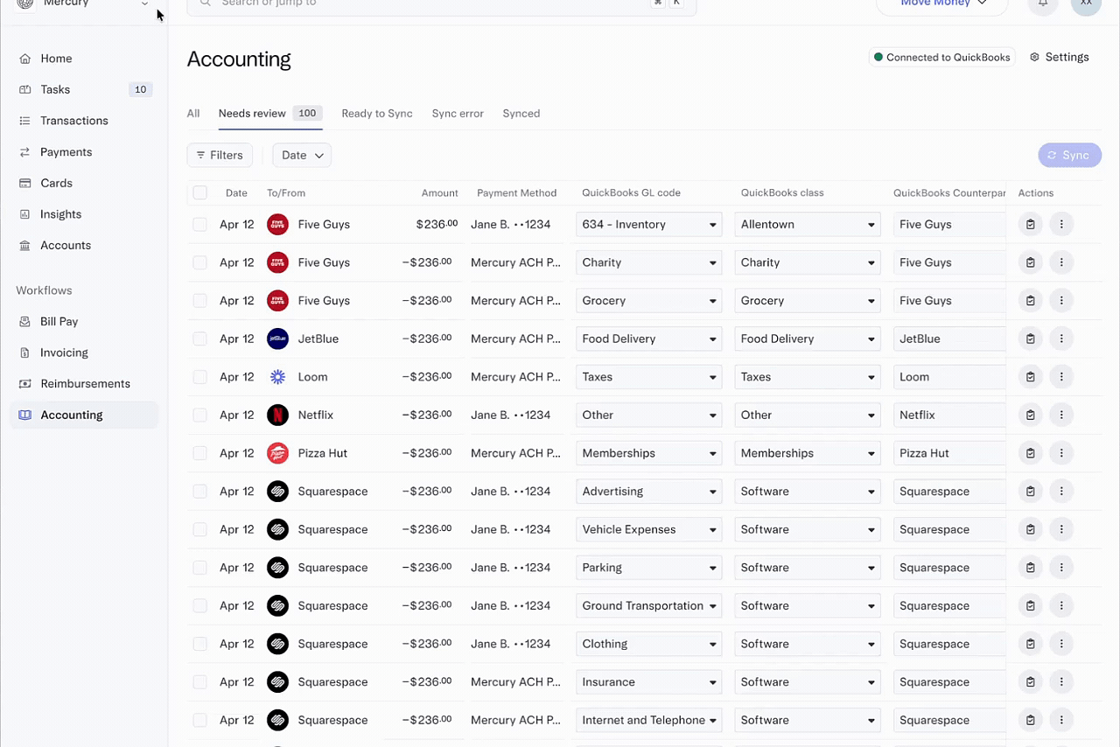
Task: Open more options for Pizza Hut row
Action: tap(1061, 454)
